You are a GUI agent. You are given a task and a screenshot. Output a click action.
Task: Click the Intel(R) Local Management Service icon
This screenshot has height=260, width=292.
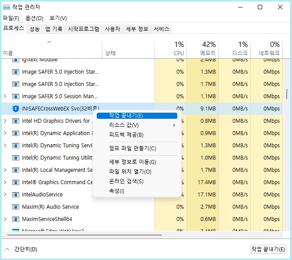[x=16, y=170]
